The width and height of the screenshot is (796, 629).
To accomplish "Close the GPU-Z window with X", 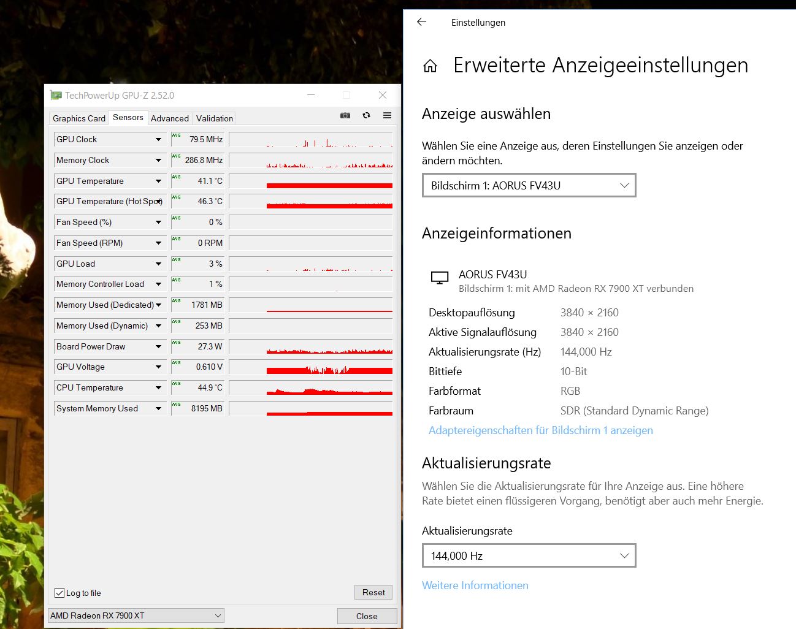I will (x=383, y=95).
